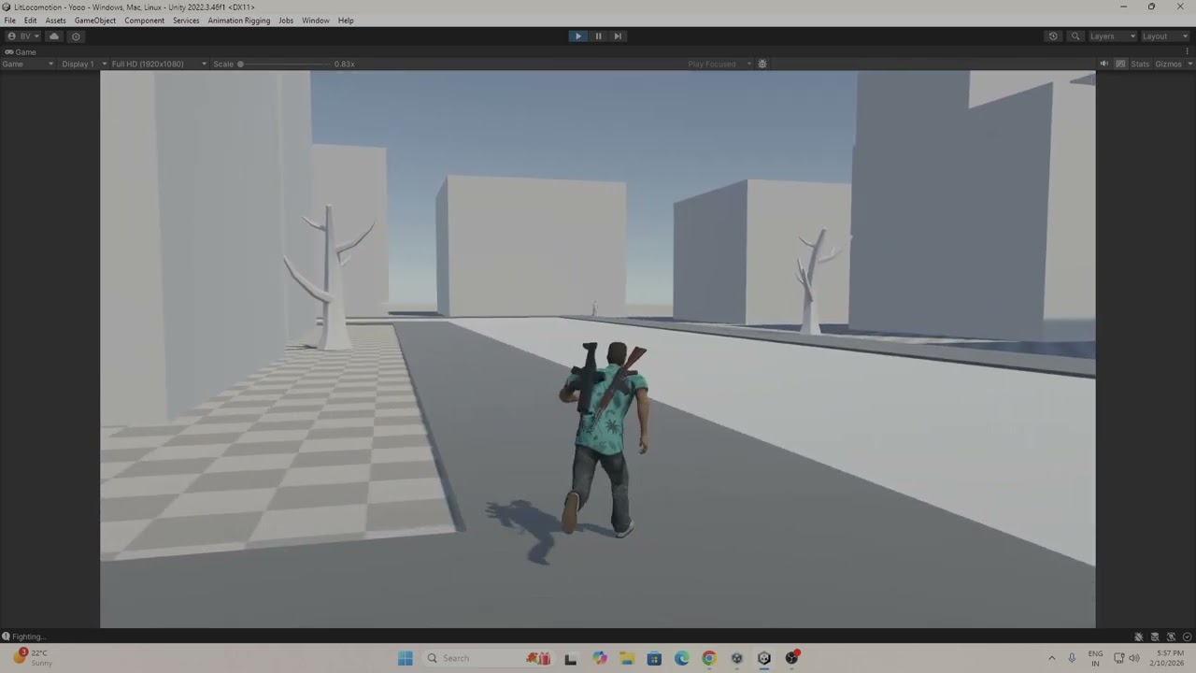Open the Full HD (1920x1080) resolution dropdown

159,64
